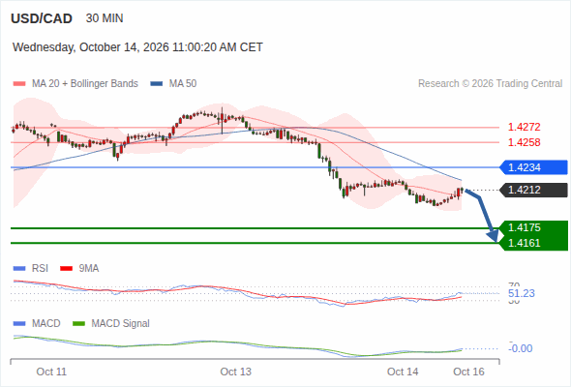Image resolution: width=571 pixels, height=387 pixels.
Task: Click the MACD Signal legend label
Action: (121, 324)
